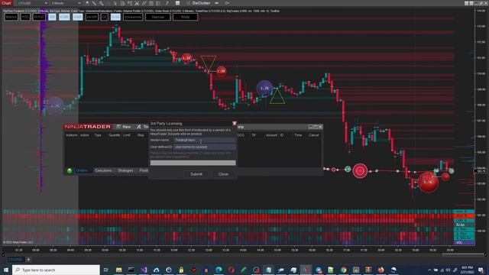Open the notification center icon
Screen dimensions: 489x275
481,270
